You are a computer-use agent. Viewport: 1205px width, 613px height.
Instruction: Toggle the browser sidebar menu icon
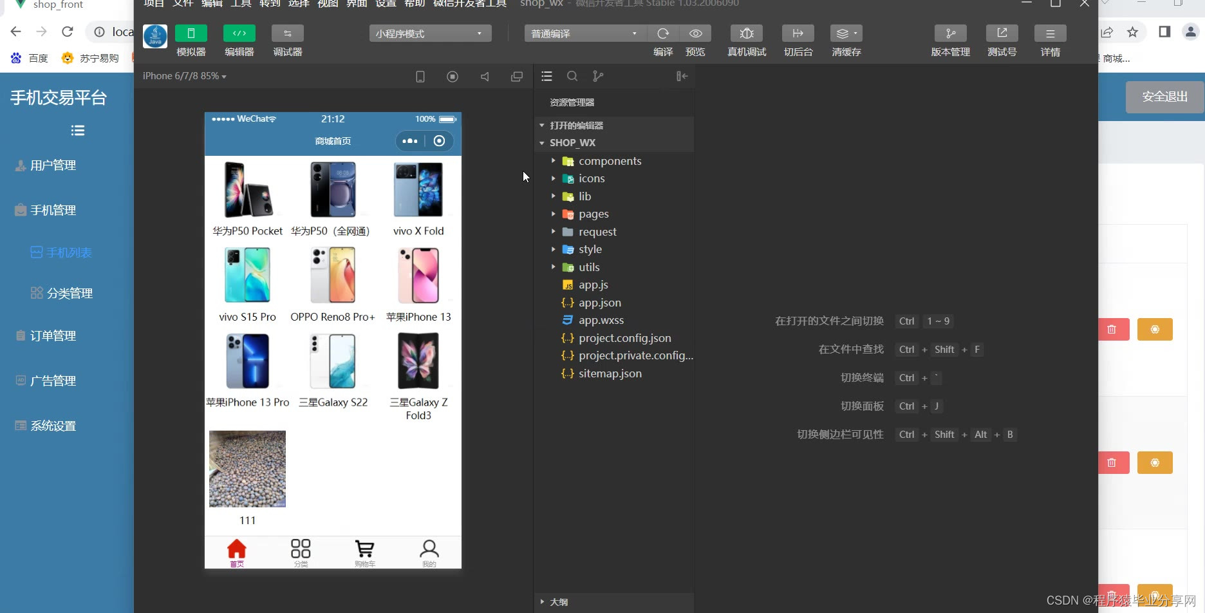coord(78,131)
